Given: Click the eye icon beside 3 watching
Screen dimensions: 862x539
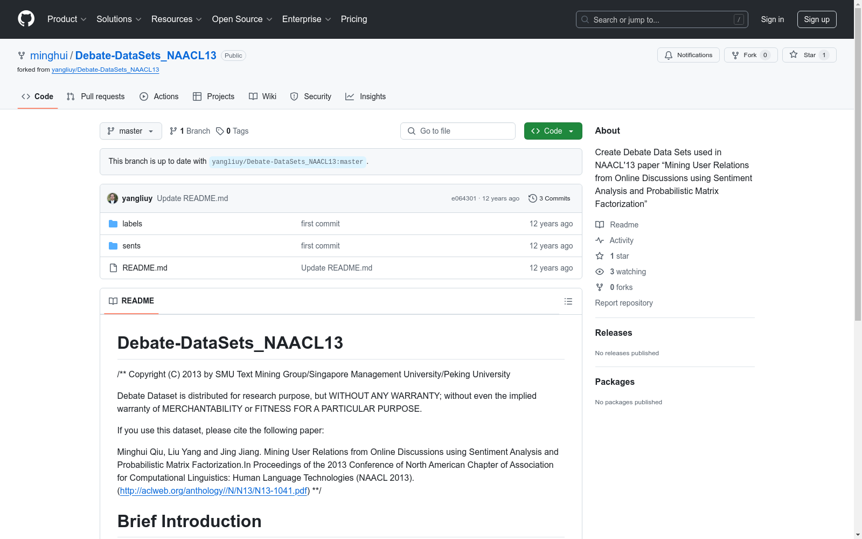Looking at the screenshot, I should [x=600, y=272].
